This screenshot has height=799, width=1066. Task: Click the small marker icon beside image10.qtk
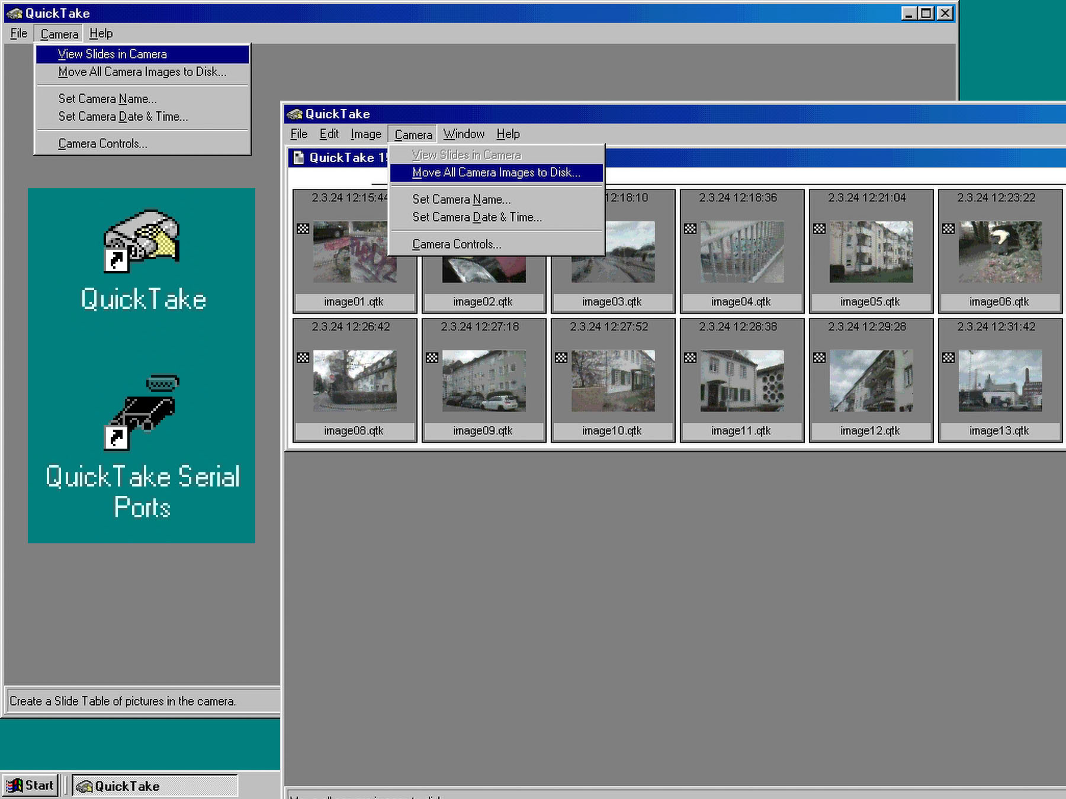(x=561, y=357)
